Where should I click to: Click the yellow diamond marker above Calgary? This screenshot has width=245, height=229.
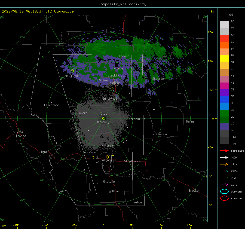coord(108,157)
